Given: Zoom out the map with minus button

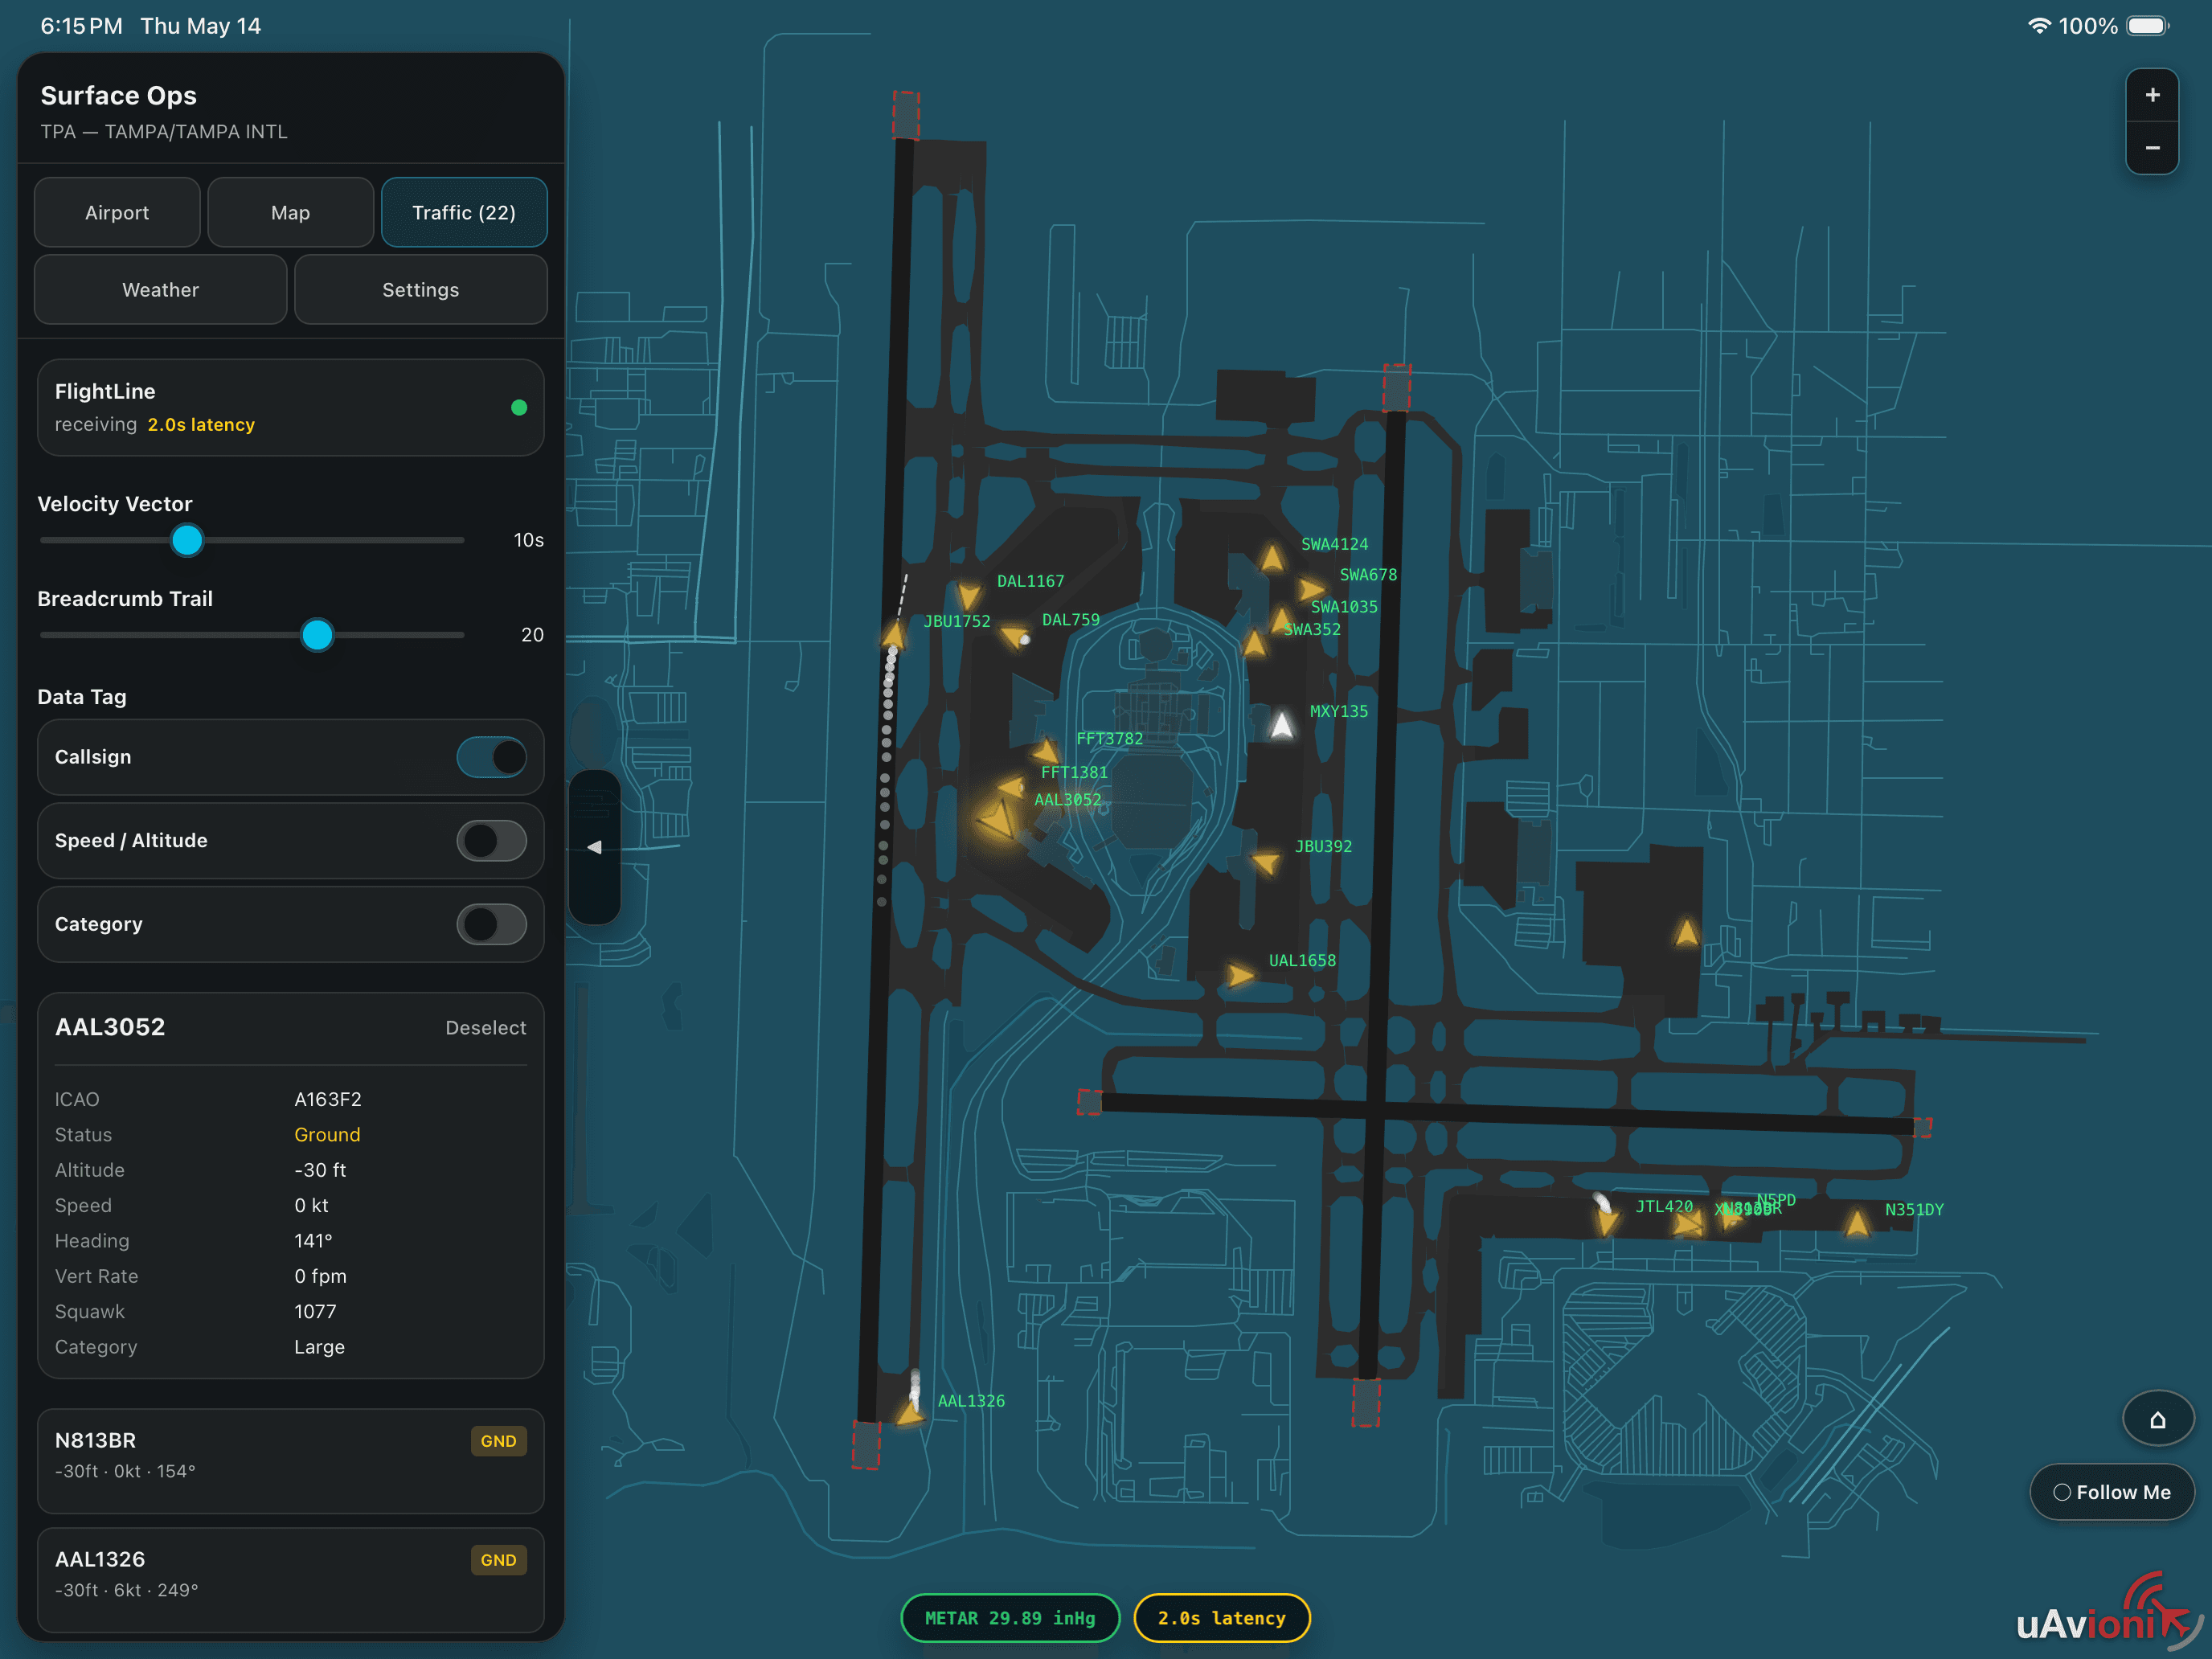Looking at the screenshot, I should (x=2152, y=148).
